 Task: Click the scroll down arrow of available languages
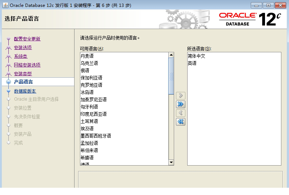171,162
